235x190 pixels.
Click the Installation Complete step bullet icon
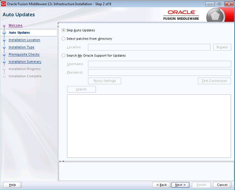click(4, 76)
